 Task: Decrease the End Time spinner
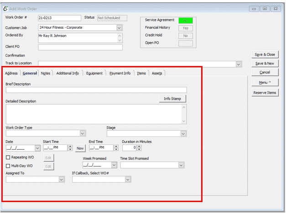[x=116, y=149]
